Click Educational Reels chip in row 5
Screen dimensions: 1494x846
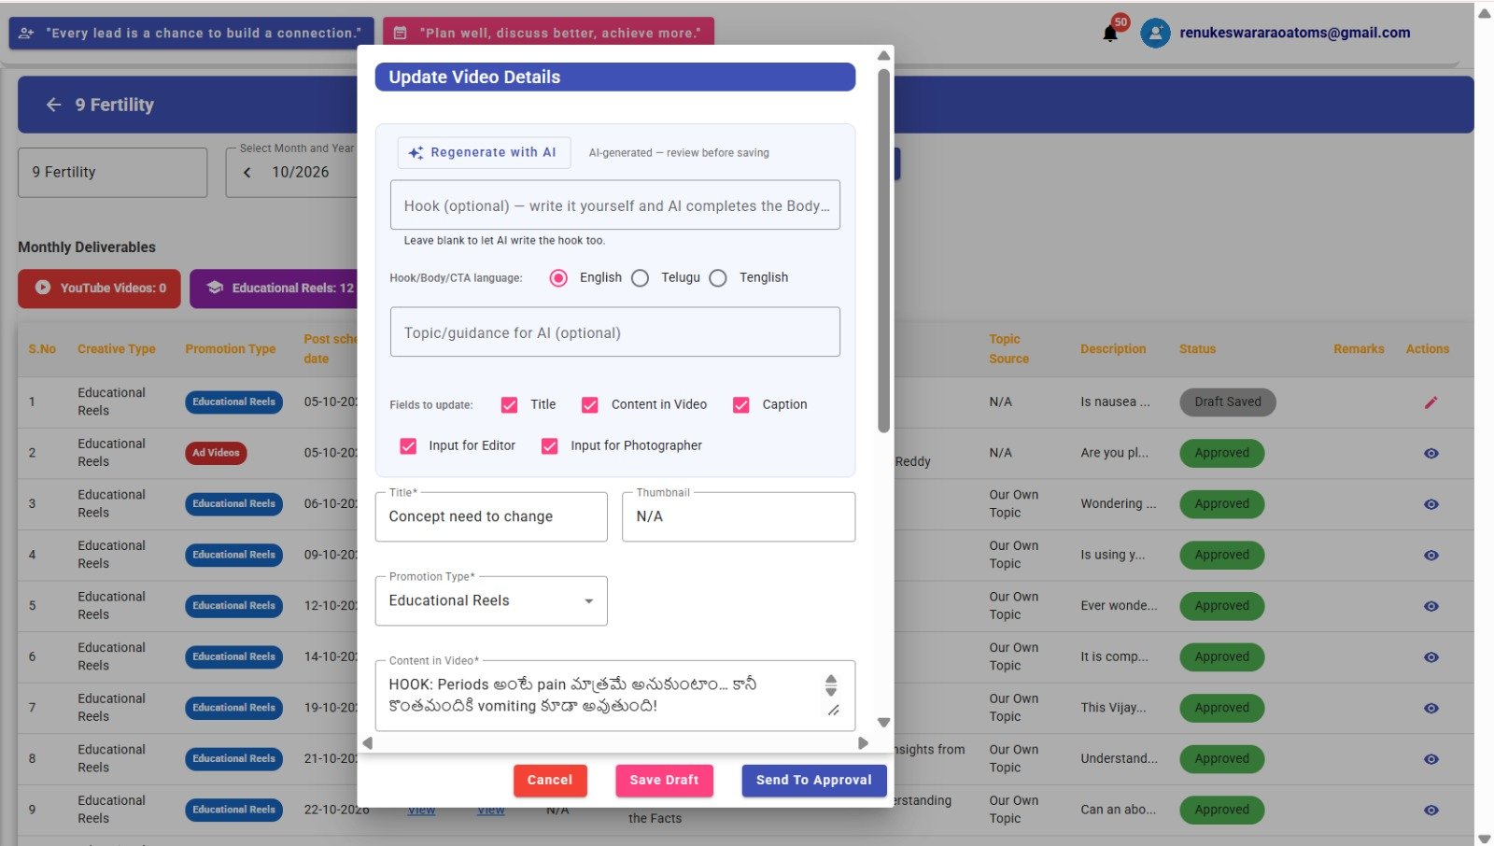(x=233, y=606)
